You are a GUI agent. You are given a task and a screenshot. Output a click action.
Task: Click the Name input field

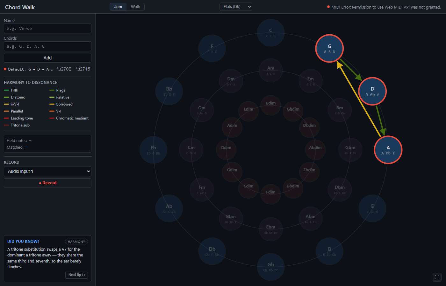[47, 29]
